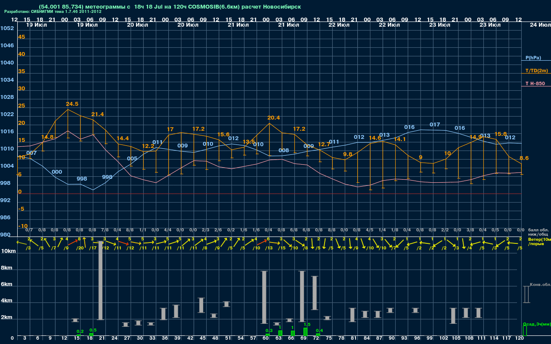This screenshot has height=344, width=551.
Task: Click the 120 forecast hour label
Action: 519,338
